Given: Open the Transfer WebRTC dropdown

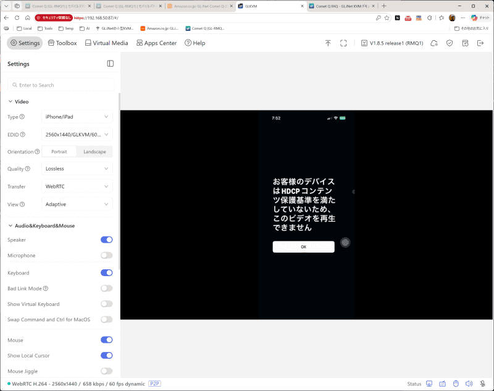Looking at the screenshot, I should tap(77, 187).
